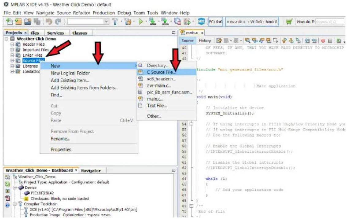Image resolution: width=347 pixels, height=219 pixels.
Task: Select PIC18F25K42 device in dashboard
Action: click(x=42, y=193)
